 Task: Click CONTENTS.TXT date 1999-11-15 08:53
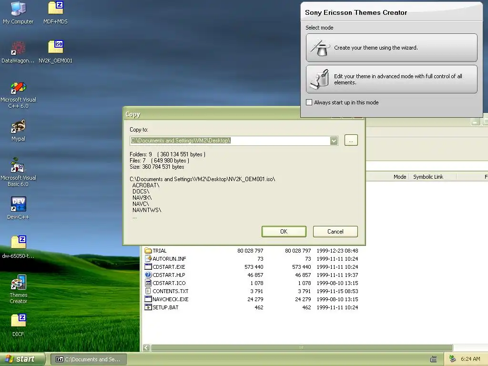click(337, 291)
